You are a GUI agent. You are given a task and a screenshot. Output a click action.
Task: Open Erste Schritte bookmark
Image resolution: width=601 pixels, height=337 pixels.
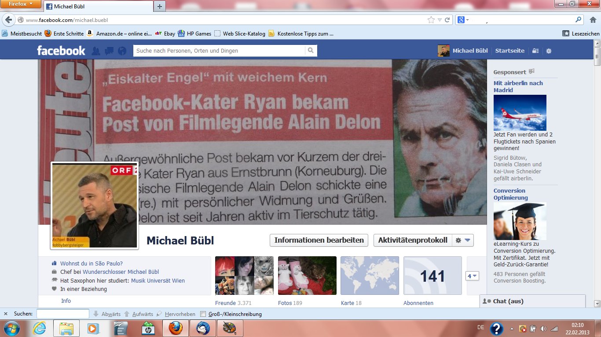click(64, 33)
